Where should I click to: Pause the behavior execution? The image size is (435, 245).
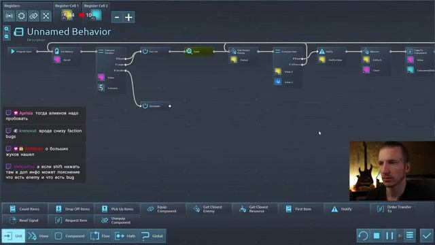tap(389, 236)
